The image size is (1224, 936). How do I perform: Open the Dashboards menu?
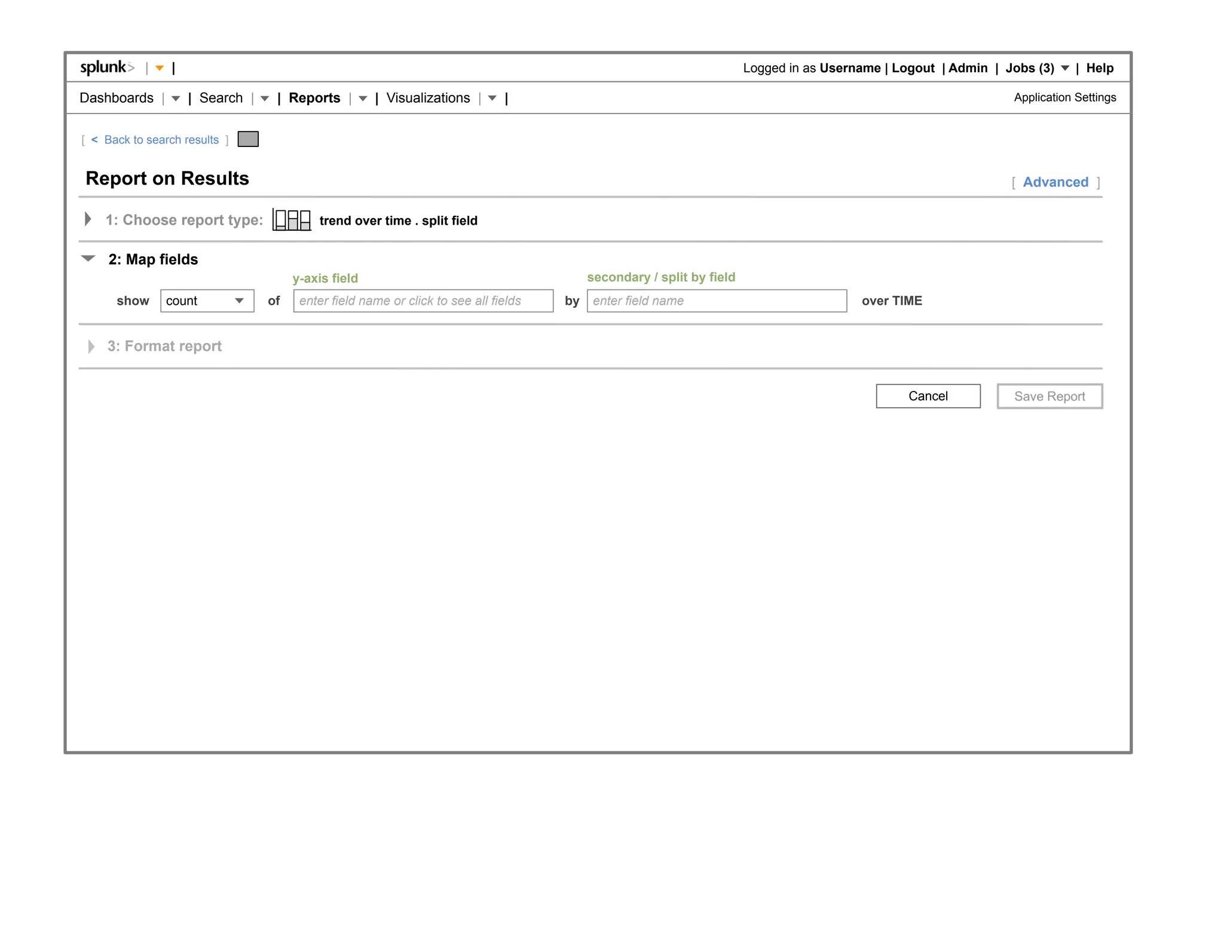click(x=117, y=98)
